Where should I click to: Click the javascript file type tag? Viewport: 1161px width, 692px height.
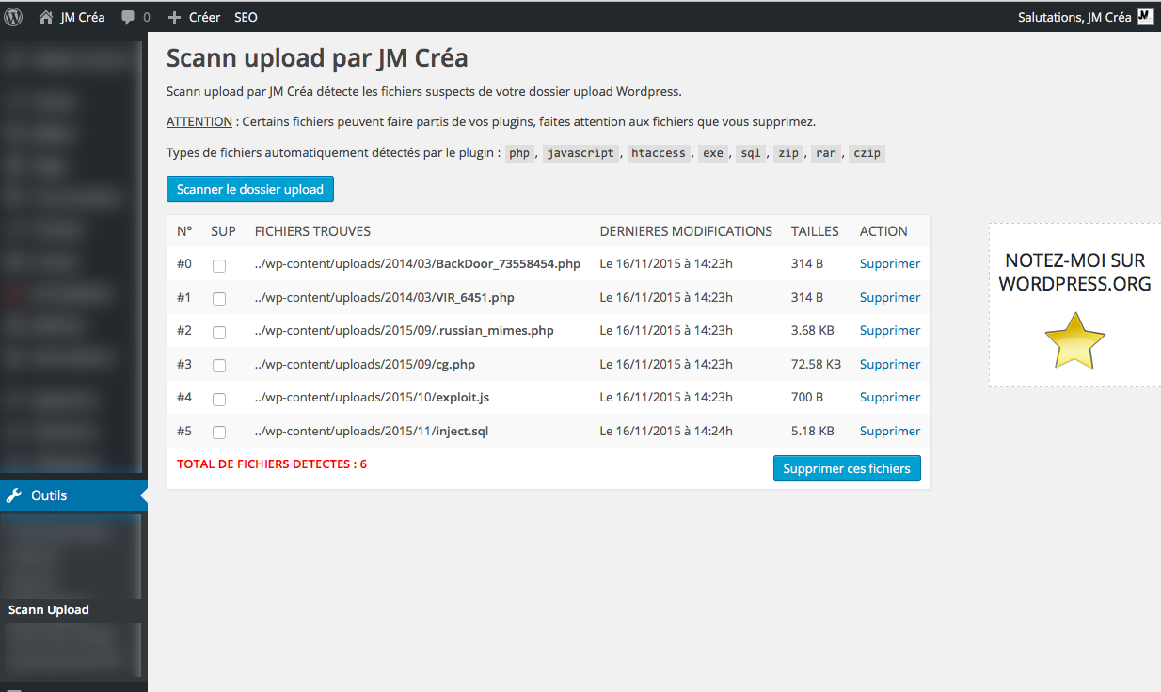[580, 153]
